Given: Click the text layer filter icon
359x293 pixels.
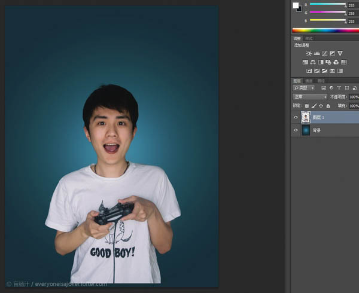Looking at the screenshot, I should (x=337, y=88).
